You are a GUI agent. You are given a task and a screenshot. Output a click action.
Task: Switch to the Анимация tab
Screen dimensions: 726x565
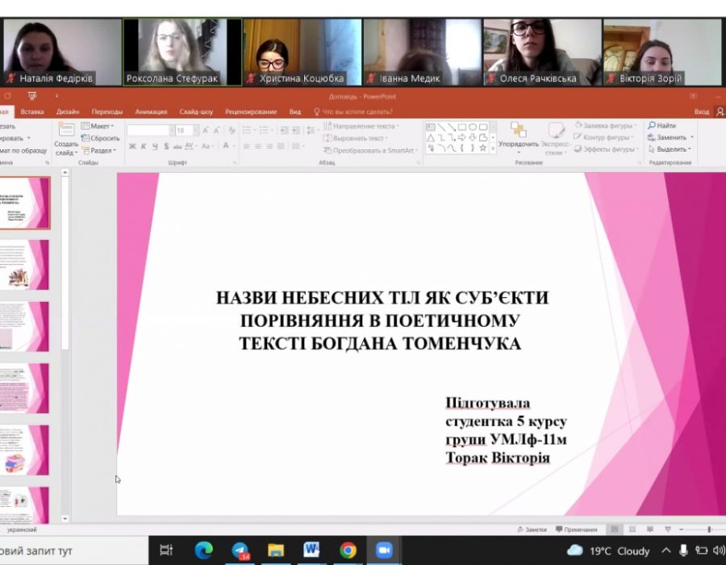click(x=151, y=111)
